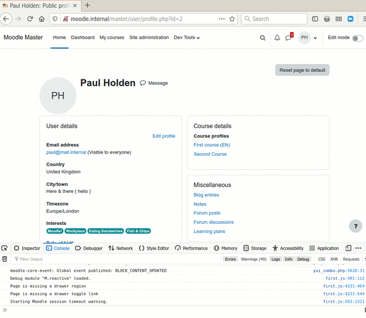Switch to the Console devtools tab
Viewport: 366px width, 318px height.
pyautogui.click(x=58, y=248)
